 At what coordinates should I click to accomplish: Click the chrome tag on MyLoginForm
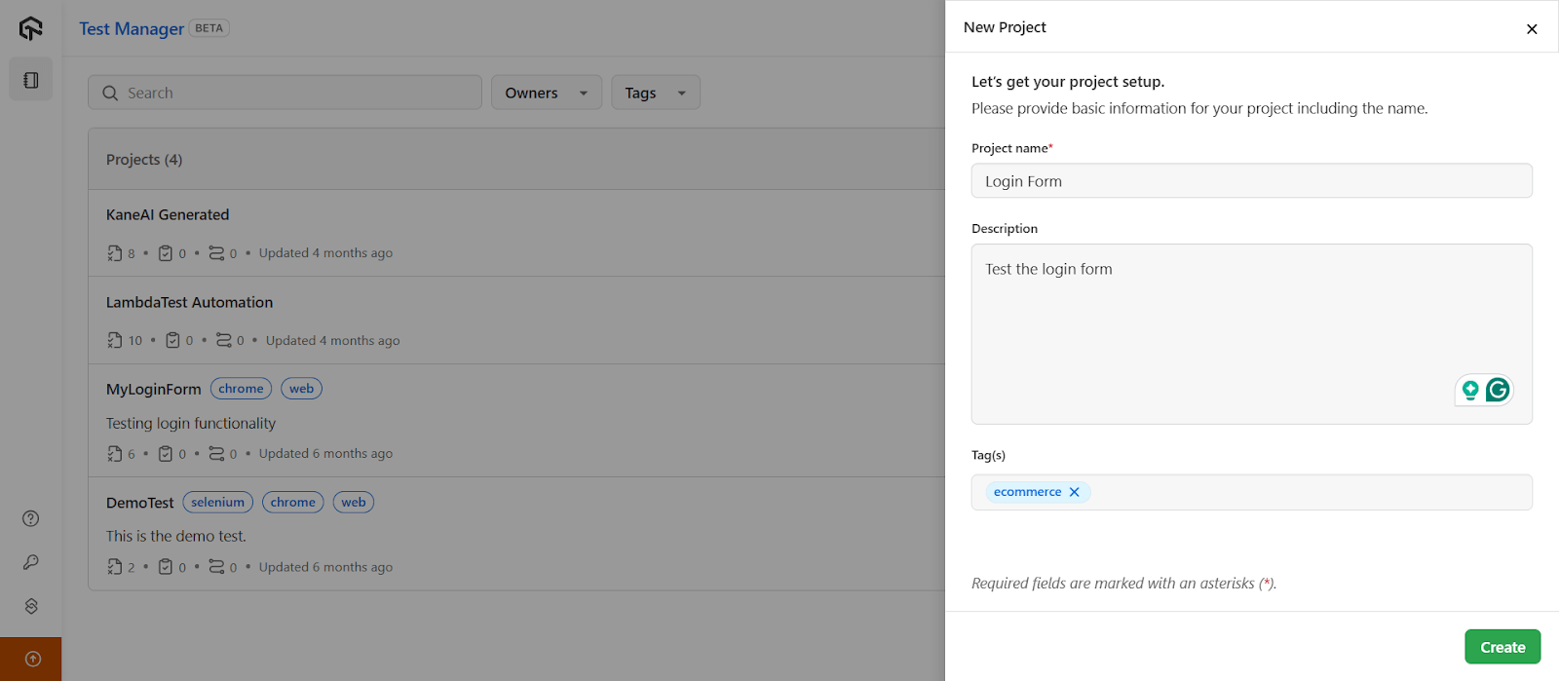point(241,389)
